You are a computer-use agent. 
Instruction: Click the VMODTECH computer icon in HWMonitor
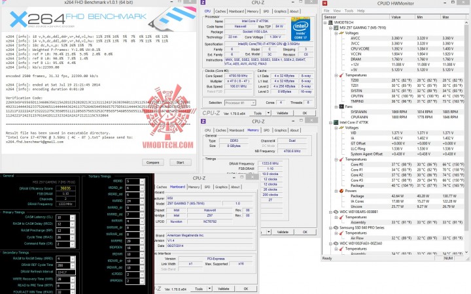pos(331,22)
